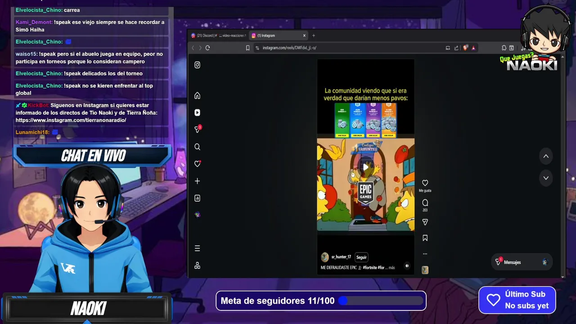Open Instagram search magnifier
576x324 pixels.
tap(197, 147)
